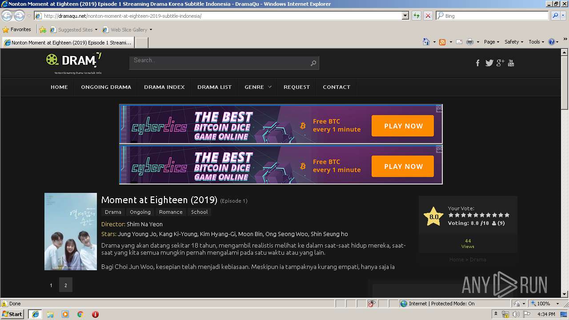The height and width of the screenshot is (320, 569).
Task: Expand the GENRE navigation dropdown
Action: pyautogui.click(x=258, y=87)
